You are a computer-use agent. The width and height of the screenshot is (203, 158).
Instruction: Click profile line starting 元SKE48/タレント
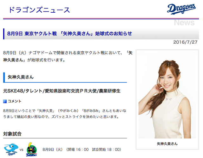[62, 91]
